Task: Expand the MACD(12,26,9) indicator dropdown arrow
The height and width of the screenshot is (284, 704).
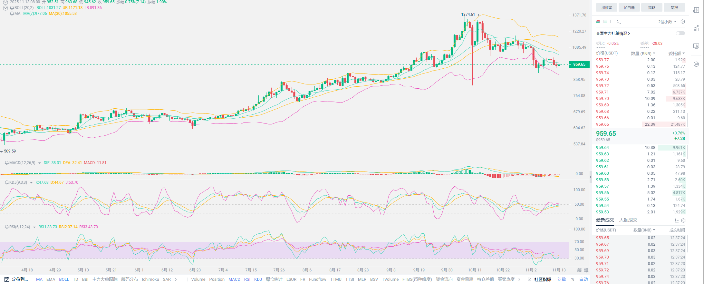Action: point(40,163)
